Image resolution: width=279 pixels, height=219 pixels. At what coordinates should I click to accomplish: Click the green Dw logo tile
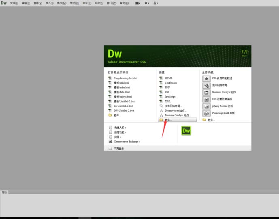click(x=186, y=131)
